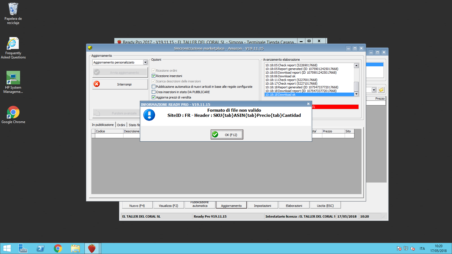Click the log scrollbar thumb
Viewport: 452px width, 254px height.
tap(357, 87)
